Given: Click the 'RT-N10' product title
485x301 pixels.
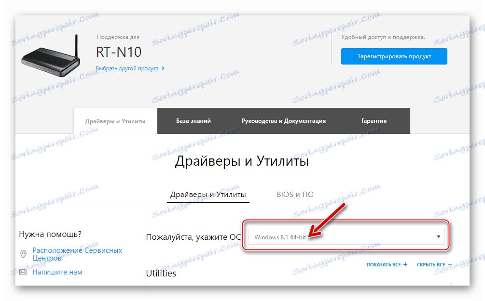Looking at the screenshot, I should 118,52.
